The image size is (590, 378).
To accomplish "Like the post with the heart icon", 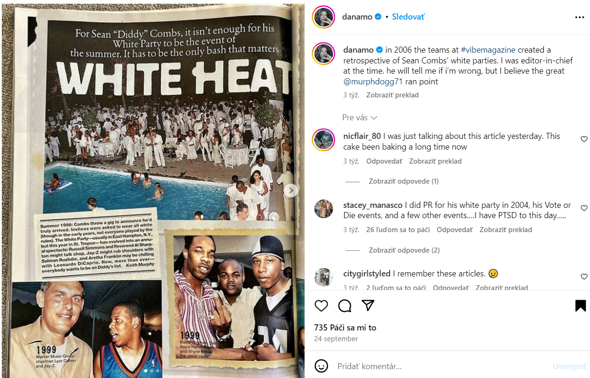I will point(321,306).
